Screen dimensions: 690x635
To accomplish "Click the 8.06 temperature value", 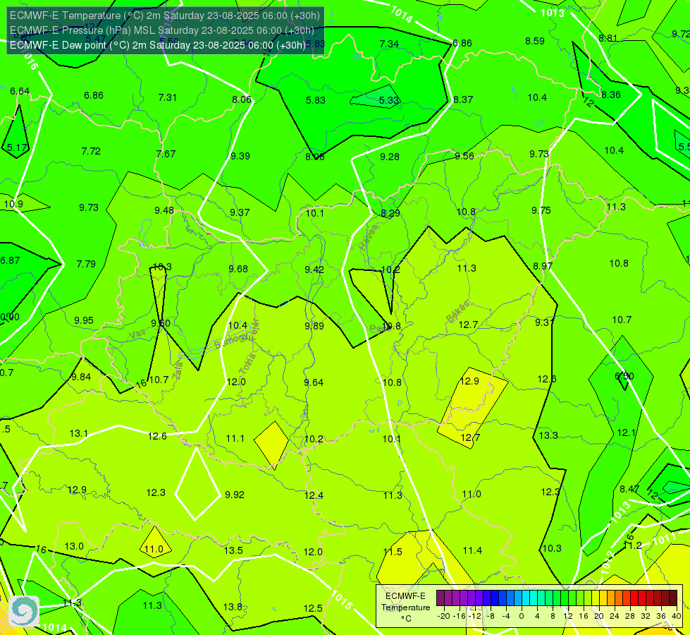I will tap(242, 100).
